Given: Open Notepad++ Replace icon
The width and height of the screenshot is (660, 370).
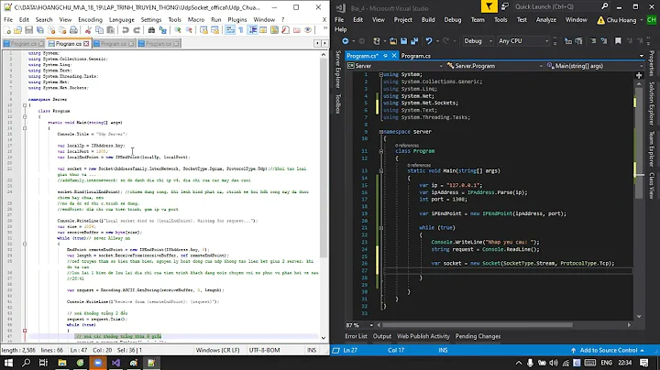Looking at the screenshot, I should (162, 30).
